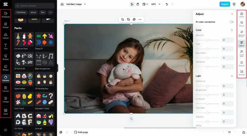The width and height of the screenshot is (247, 136).
Task: Undo the last action
Action: point(167,4)
